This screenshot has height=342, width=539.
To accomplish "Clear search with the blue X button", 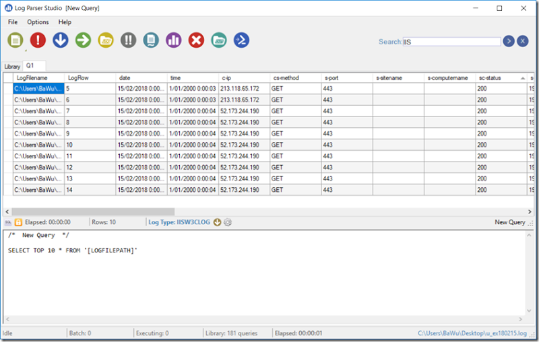I will tap(523, 41).
